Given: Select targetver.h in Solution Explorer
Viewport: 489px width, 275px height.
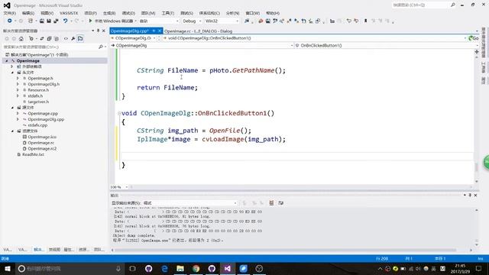Looking at the screenshot, I should (38, 102).
